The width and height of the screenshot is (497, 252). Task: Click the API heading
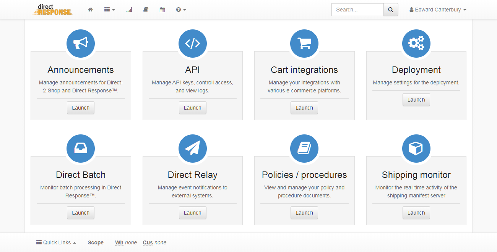(193, 70)
